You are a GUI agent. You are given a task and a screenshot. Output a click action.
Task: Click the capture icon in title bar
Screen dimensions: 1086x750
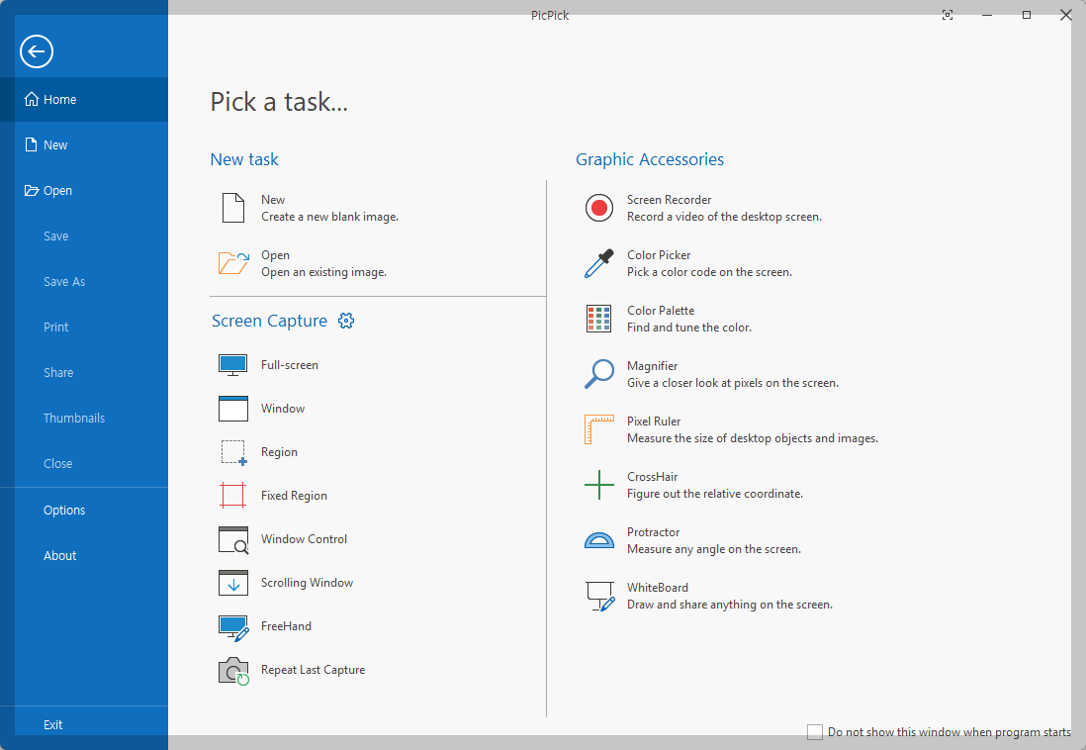point(948,15)
